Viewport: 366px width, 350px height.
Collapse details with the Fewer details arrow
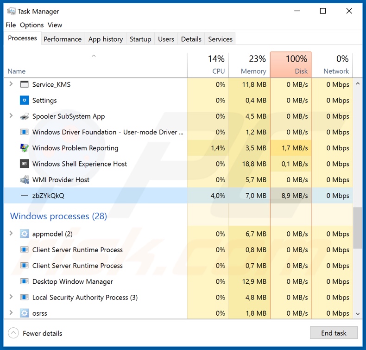[x=13, y=333]
